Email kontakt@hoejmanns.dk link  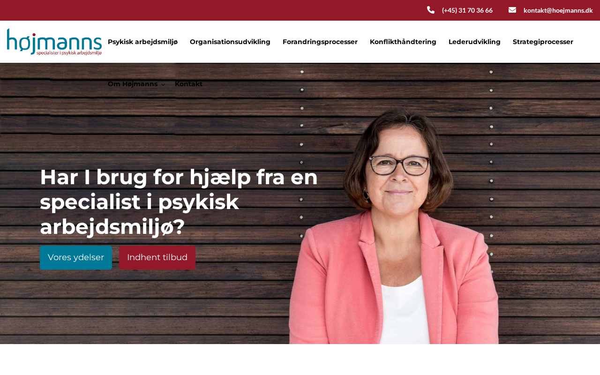tap(558, 10)
